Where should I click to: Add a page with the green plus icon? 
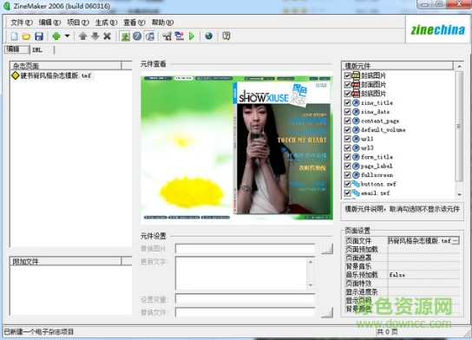tap(56, 36)
